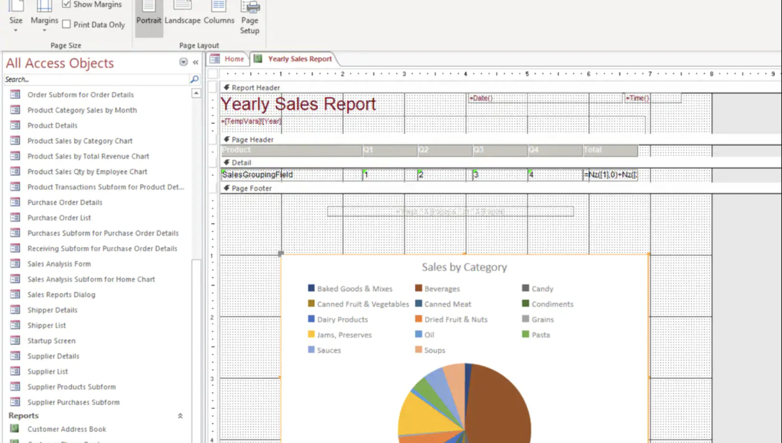Open the Sales Analysis Form

[59, 264]
